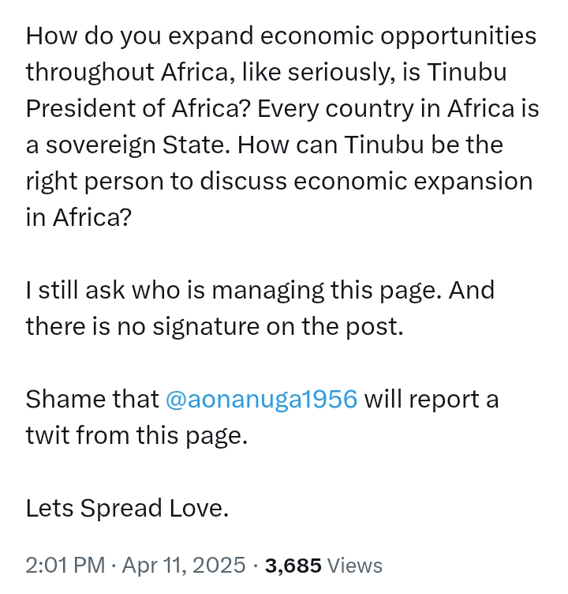Click the 'in Africa?' closing question

[79, 217]
